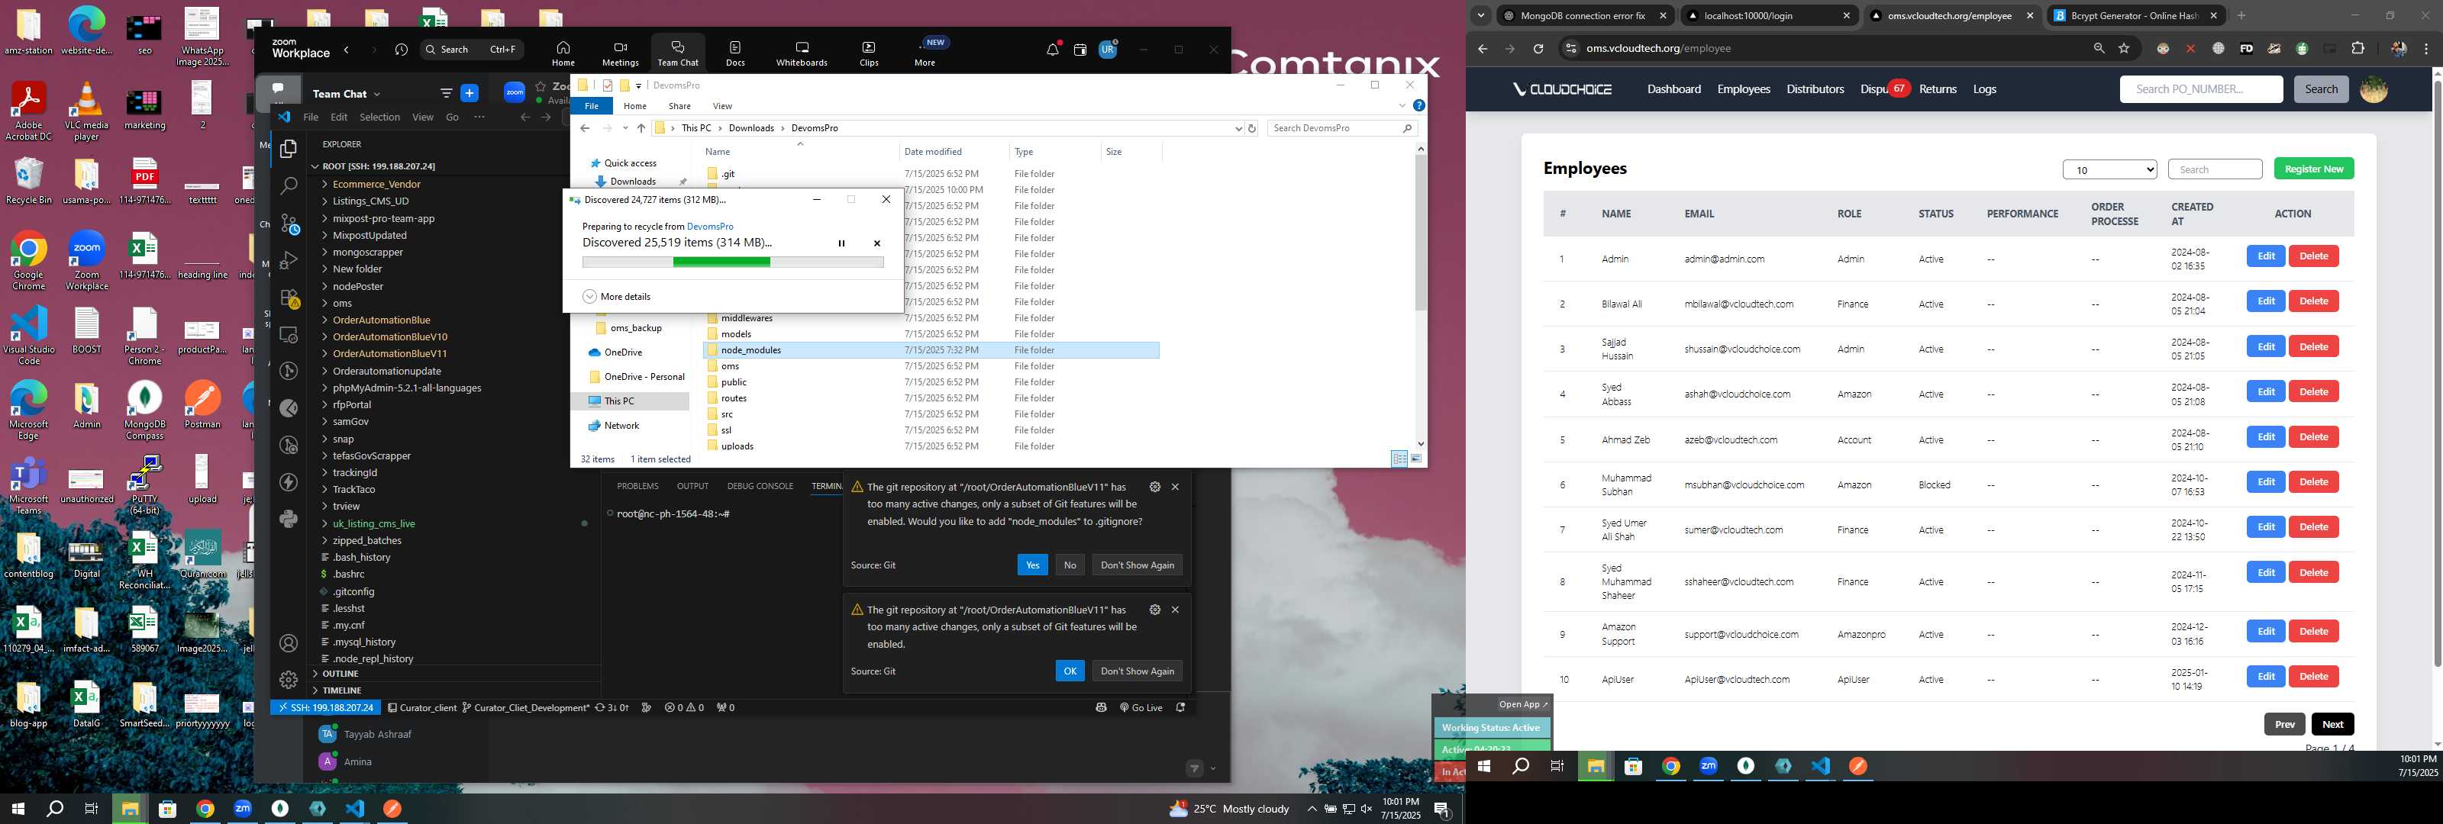
Task: Switch to the PROBLEMS panel tab
Action: [637, 487]
